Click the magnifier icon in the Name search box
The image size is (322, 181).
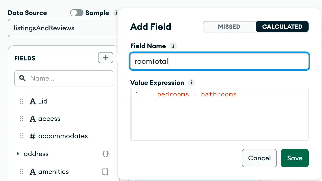click(x=22, y=78)
